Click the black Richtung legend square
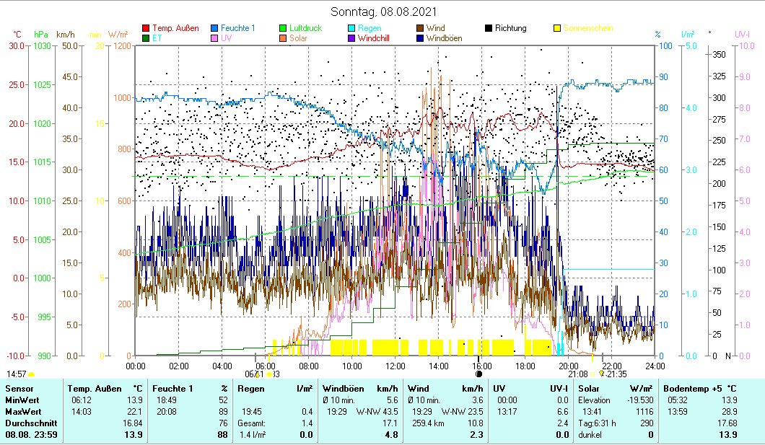765x445 pixels. click(489, 29)
